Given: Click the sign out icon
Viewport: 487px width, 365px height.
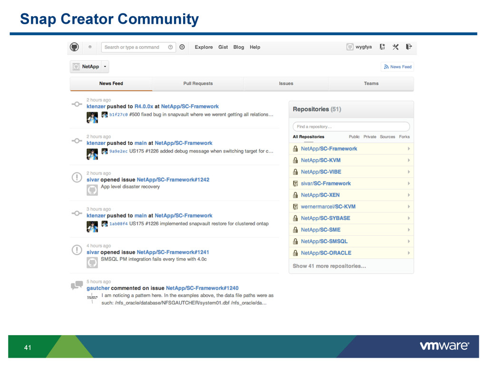Looking at the screenshot, I should pyautogui.click(x=409, y=47).
